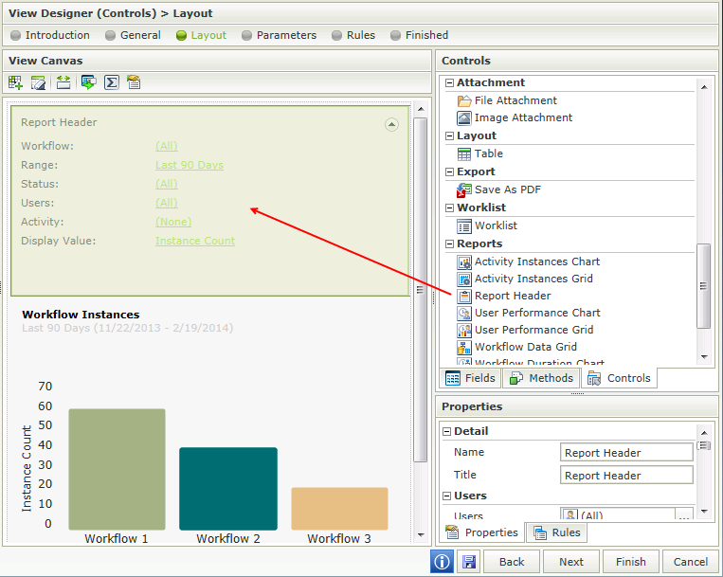Switch to the Fields tab
Screen dimensions: 723x577
(x=470, y=378)
